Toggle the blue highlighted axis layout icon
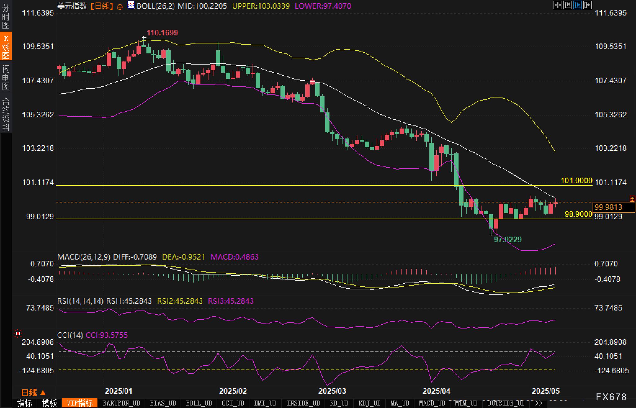The height and width of the screenshot is (408, 636). (x=577, y=5)
